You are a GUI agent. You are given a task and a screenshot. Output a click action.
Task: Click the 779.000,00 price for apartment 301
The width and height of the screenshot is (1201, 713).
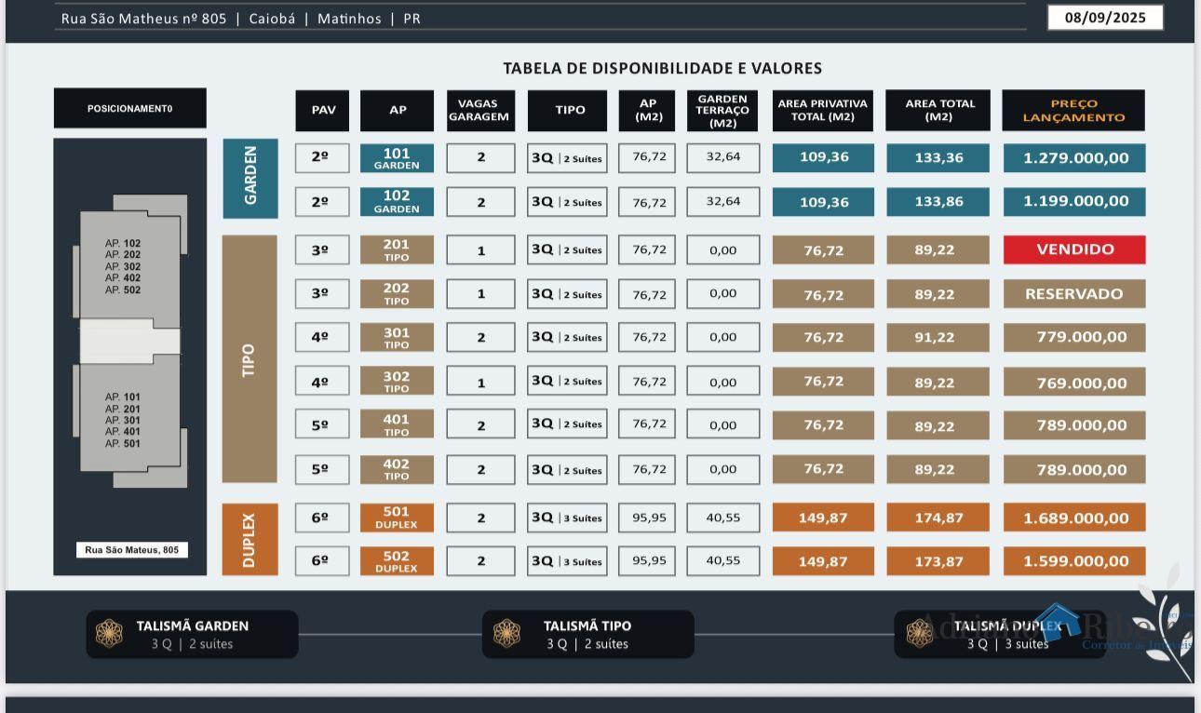(1074, 337)
